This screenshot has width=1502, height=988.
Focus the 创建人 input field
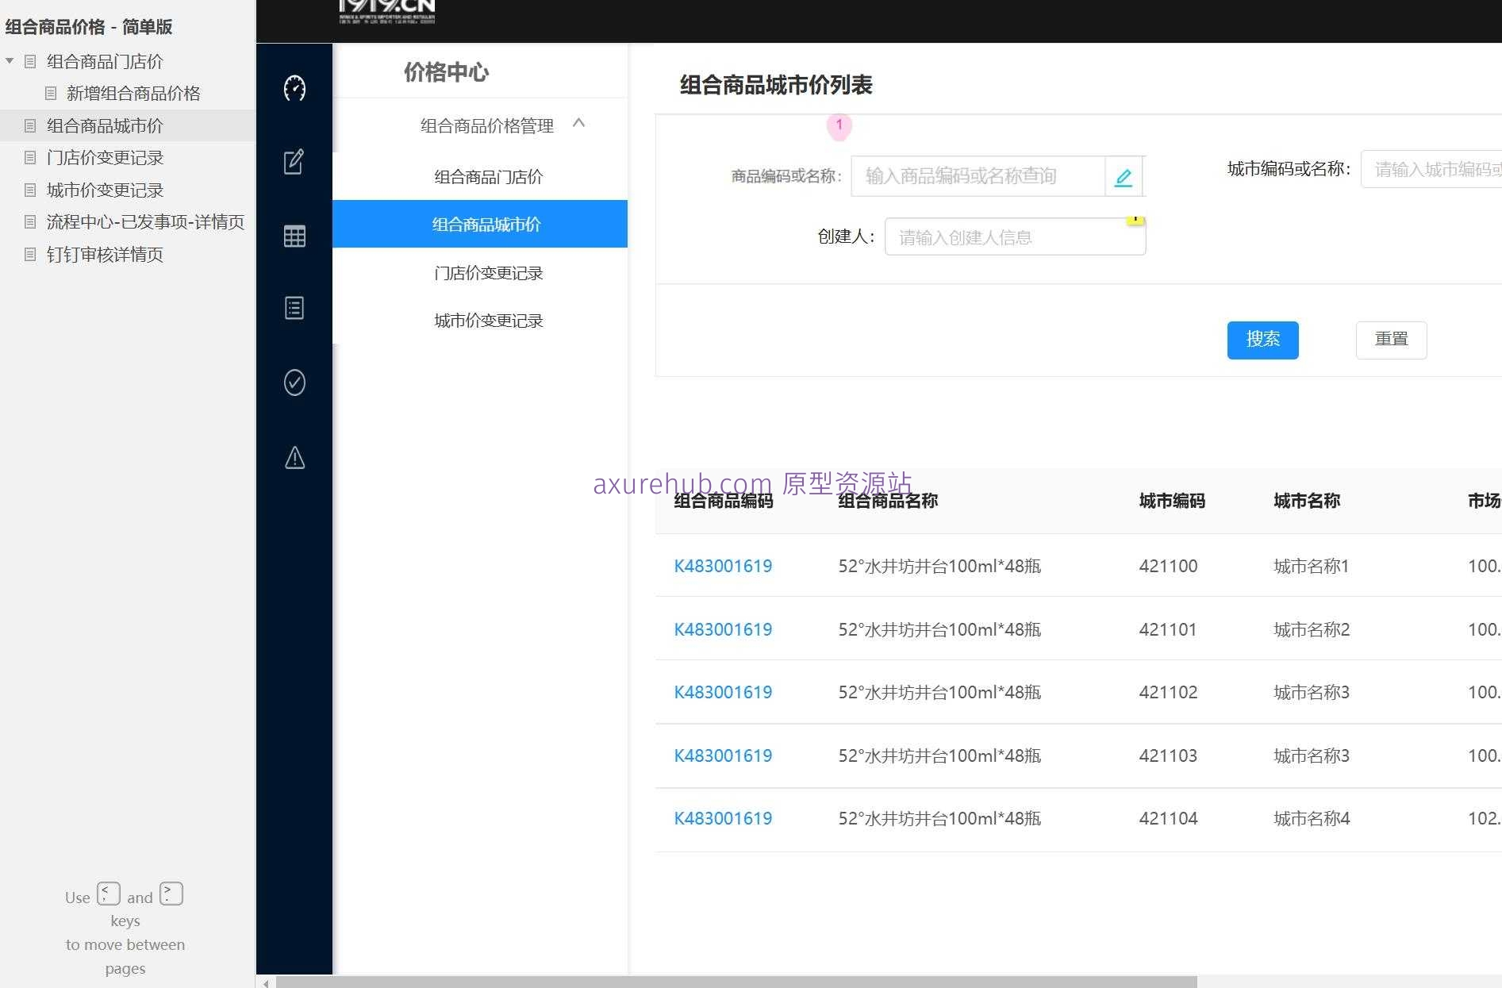1015,236
